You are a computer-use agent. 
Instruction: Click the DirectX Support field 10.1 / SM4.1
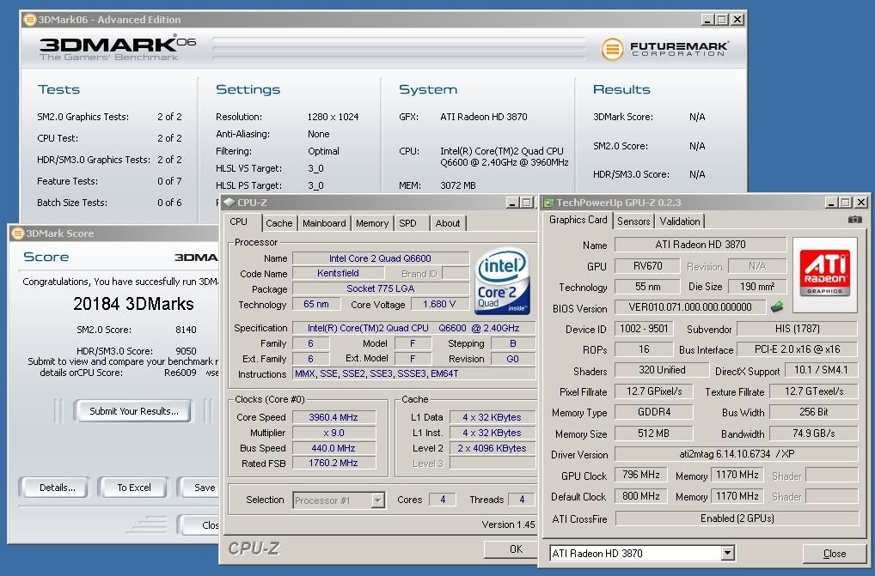tap(822, 370)
